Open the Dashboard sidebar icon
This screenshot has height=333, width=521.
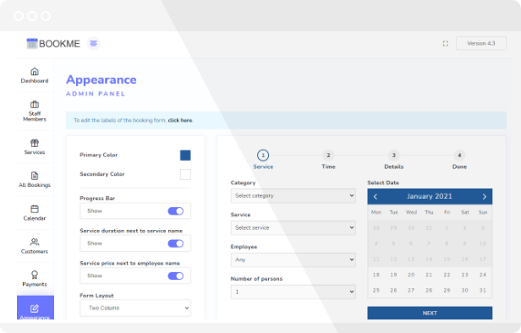coord(35,72)
